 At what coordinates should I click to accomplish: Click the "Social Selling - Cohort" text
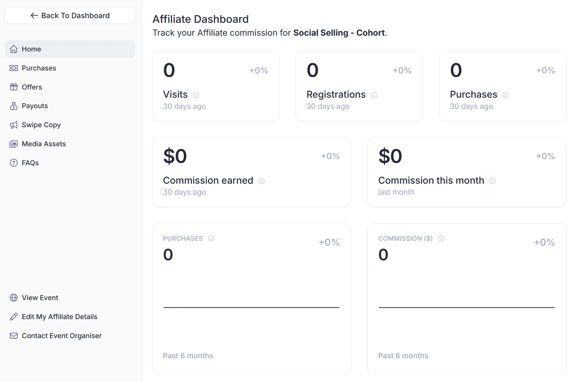tap(339, 33)
